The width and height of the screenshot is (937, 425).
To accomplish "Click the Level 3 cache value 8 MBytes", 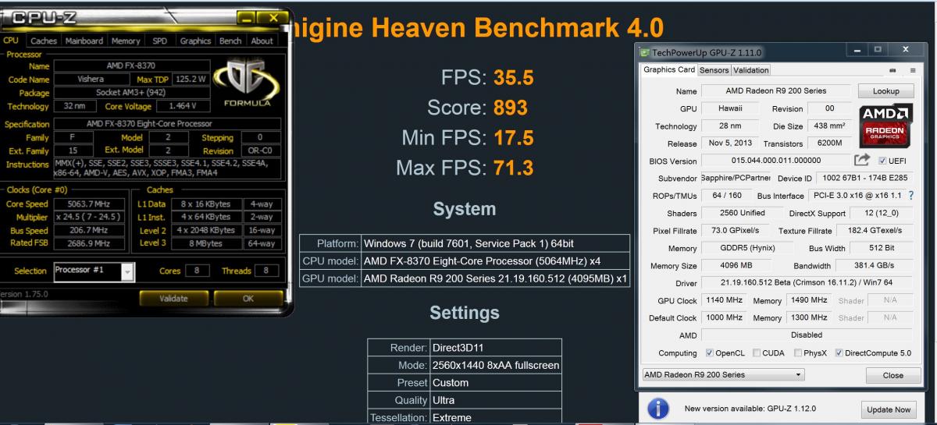I will pos(208,243).
